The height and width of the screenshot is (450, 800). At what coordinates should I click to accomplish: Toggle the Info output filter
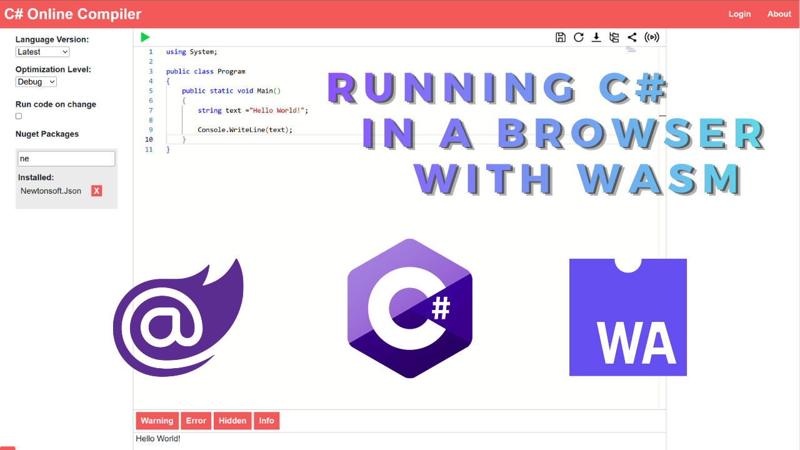(x=267, y=421)
